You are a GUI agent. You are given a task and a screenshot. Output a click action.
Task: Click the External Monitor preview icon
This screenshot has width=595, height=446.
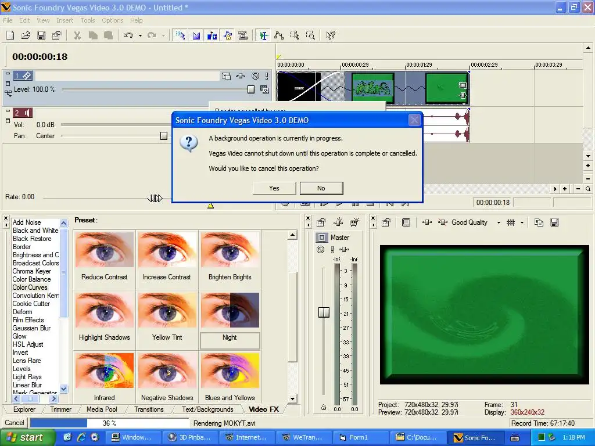click(406, 222)
